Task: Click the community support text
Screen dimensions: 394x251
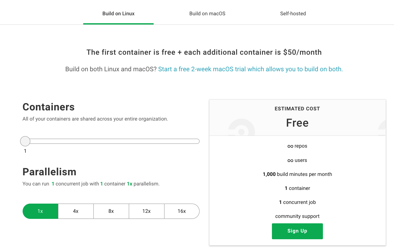Action: (297, 216)
